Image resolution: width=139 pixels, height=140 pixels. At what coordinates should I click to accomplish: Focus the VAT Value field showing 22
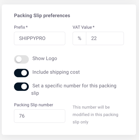click(x=105, y=38)
